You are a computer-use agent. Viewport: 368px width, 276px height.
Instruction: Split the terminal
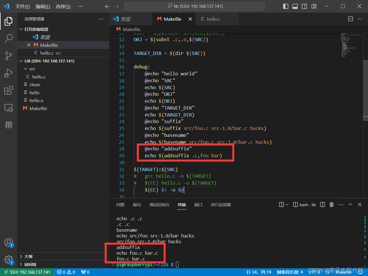pos(323,205)
